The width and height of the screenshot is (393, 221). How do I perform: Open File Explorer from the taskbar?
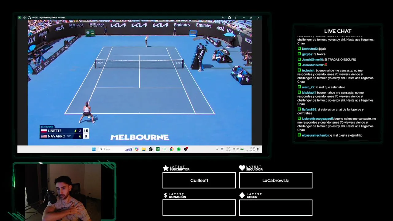pos(143,149)
